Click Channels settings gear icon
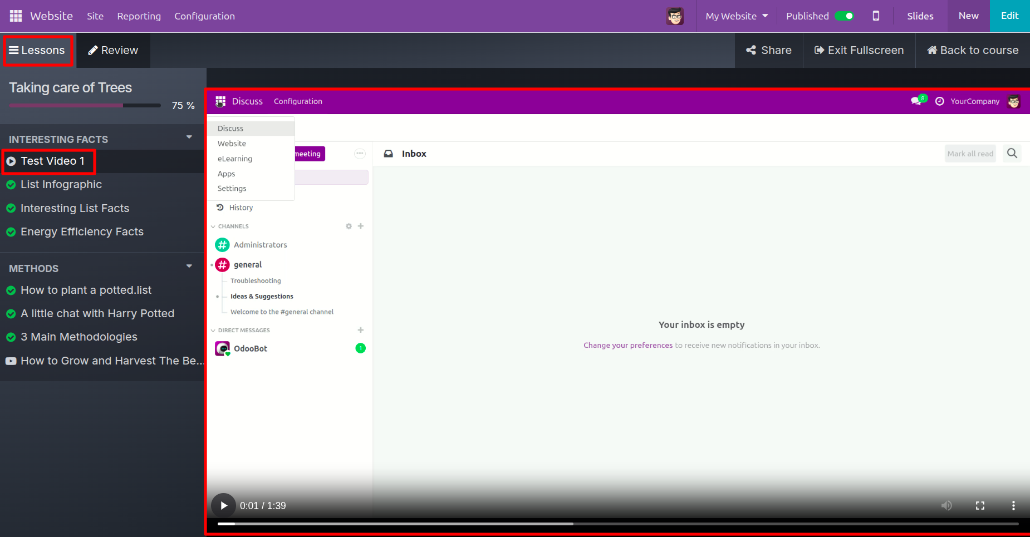The width and height of the screenshot is (1030, 537). (349, 226)
